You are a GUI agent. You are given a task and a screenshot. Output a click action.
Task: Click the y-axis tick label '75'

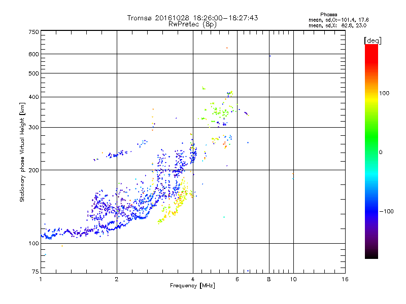pos(36,272)
